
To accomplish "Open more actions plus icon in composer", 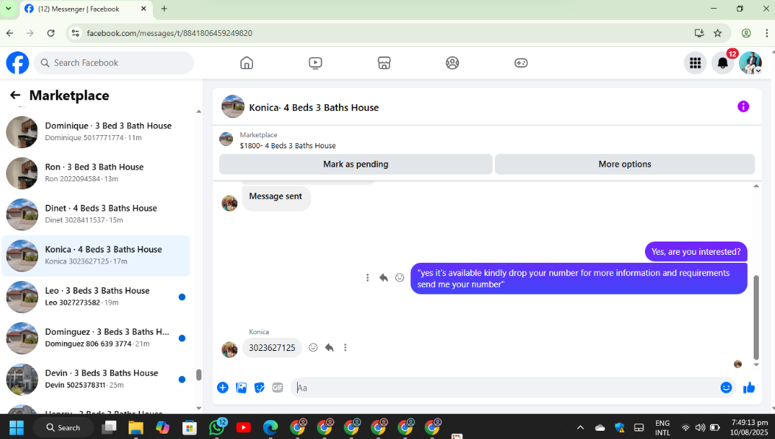I will (222, 388).
